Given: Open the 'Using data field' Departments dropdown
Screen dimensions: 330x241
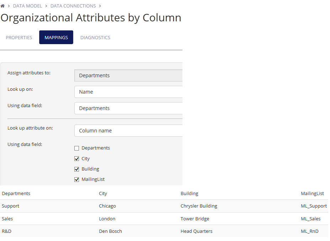Looking at the screenshot, I should (x=128, y=108).
